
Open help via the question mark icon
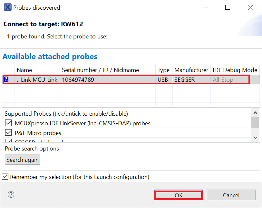pyautogui.click(x=11, y=194)
